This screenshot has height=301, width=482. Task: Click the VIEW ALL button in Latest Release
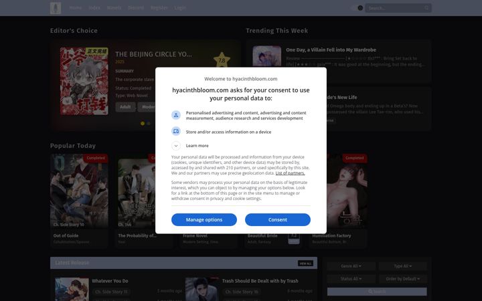tap(305, 264)
